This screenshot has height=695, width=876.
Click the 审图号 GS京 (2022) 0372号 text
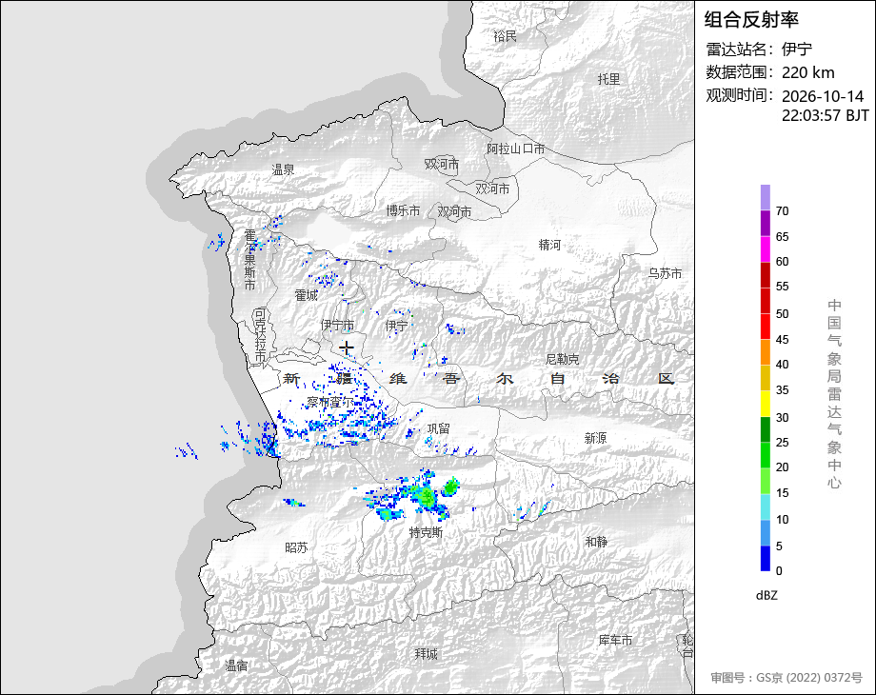(x=786, y=678)
